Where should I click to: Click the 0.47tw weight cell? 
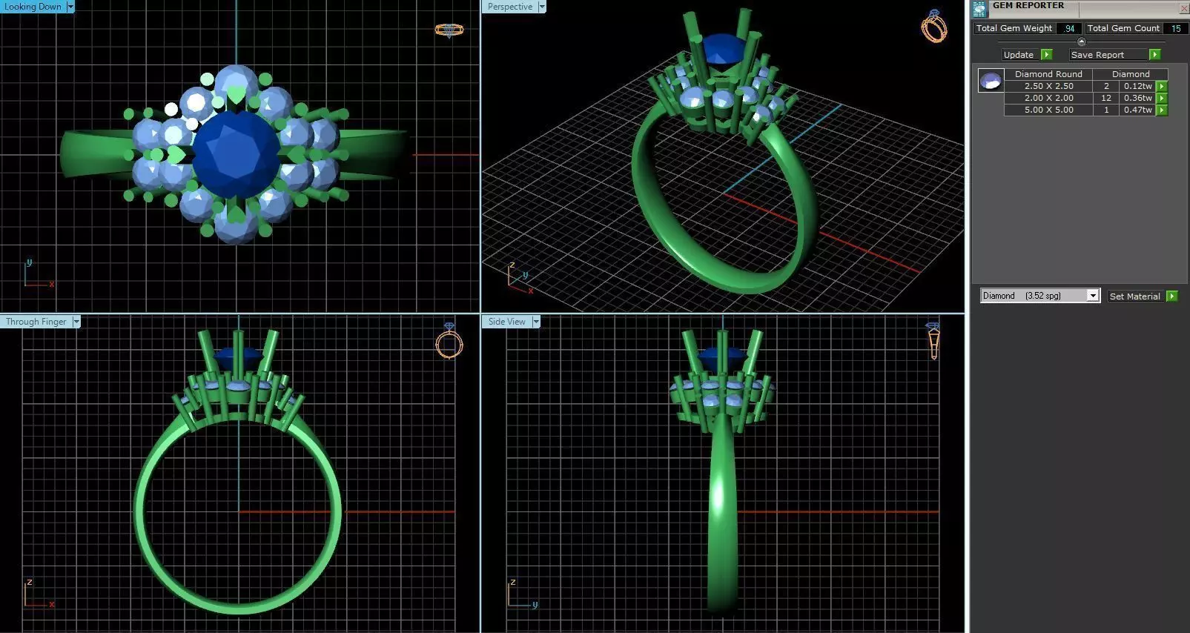(1138, 110)
